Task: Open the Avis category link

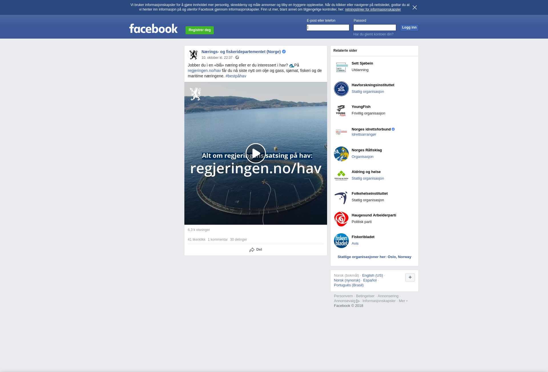Action: point(355,244)
